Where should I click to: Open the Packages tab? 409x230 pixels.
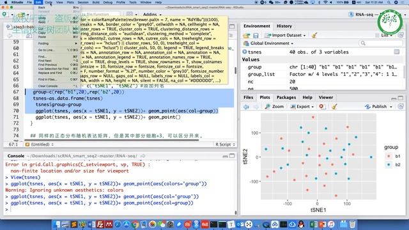286,97
